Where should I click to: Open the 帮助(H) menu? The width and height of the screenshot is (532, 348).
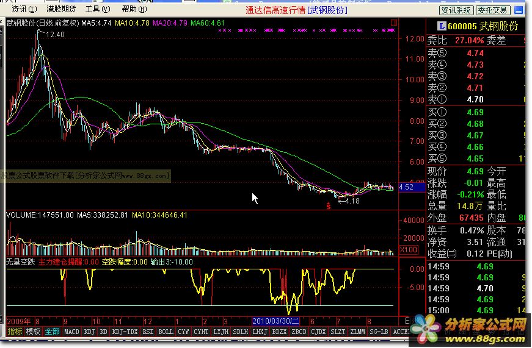coord(134,9)
